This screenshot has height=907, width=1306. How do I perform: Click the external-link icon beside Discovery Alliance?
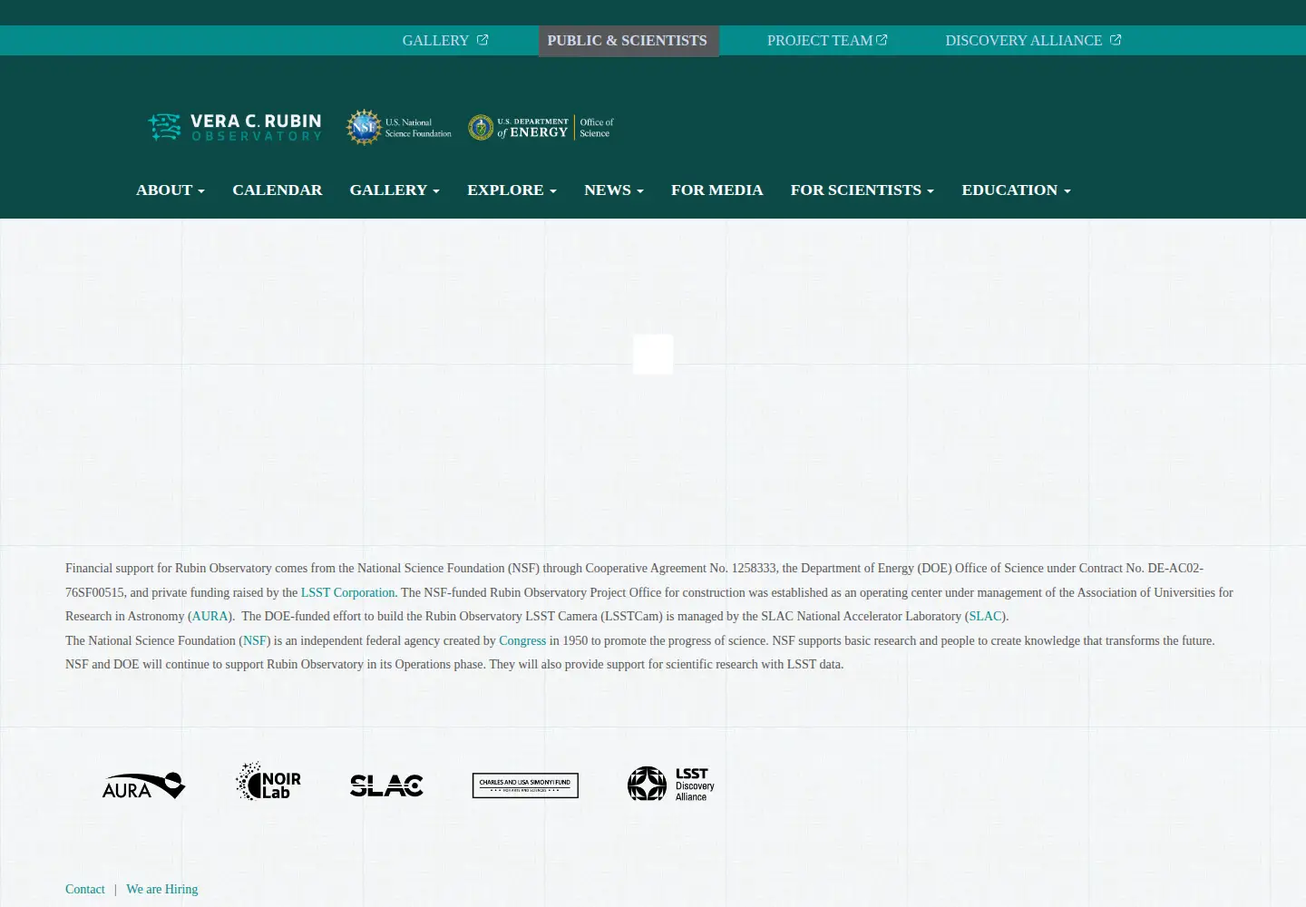point(1116,40)
